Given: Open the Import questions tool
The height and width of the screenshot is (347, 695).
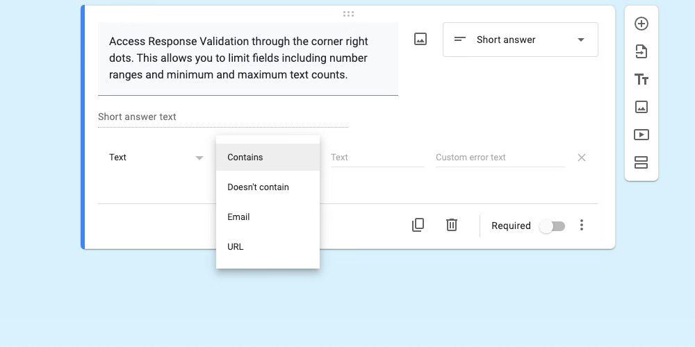Looking at the screenshot, I should tap(641, 52).
